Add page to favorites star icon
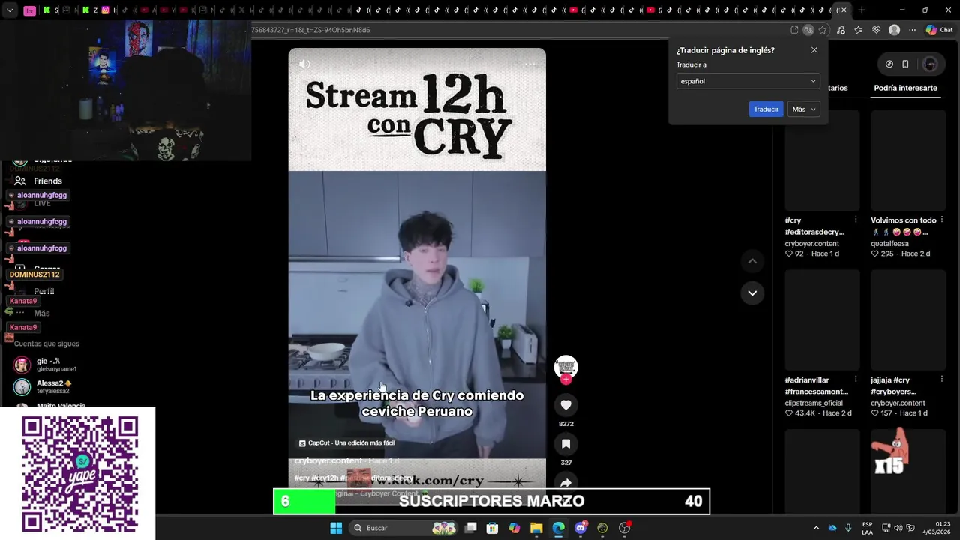The height and width of the screenshot is (540, 960). point(823,30)
